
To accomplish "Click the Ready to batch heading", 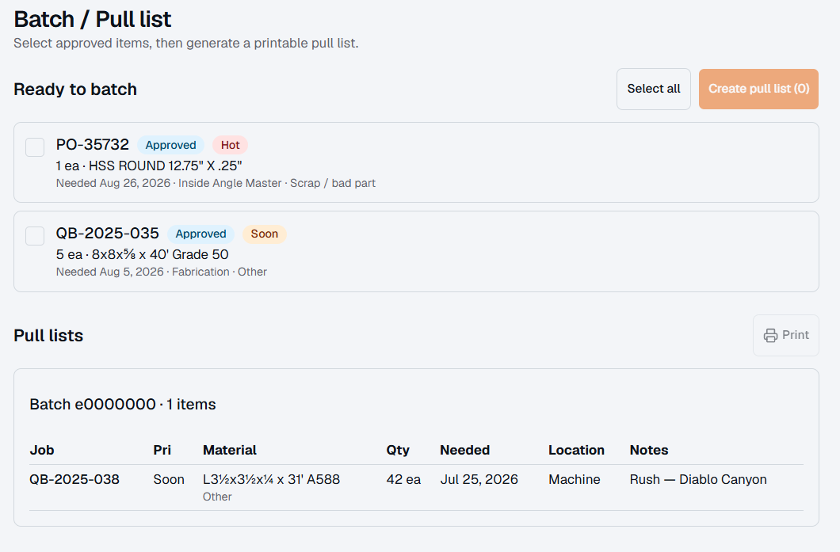I will (x=75, y=89).
